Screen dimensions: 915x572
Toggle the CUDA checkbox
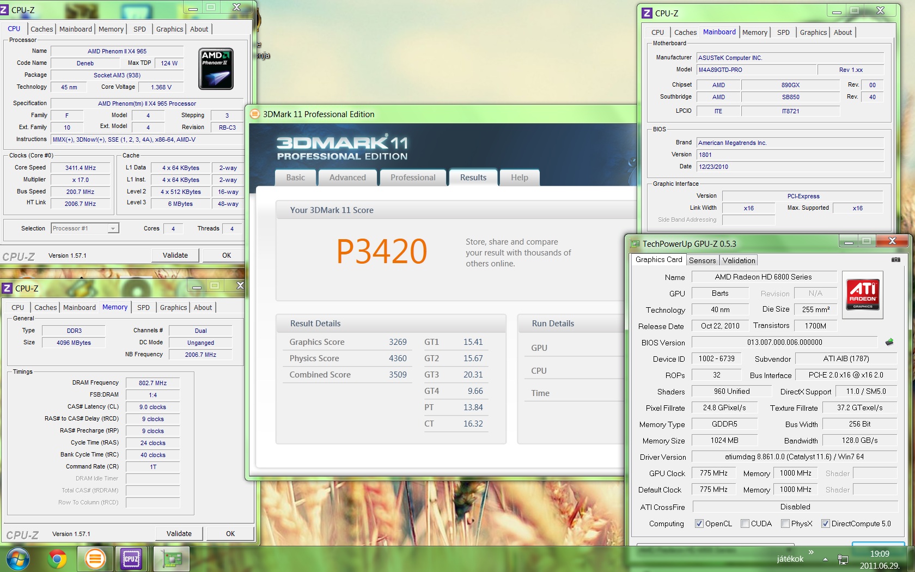(x=745, y=524)
